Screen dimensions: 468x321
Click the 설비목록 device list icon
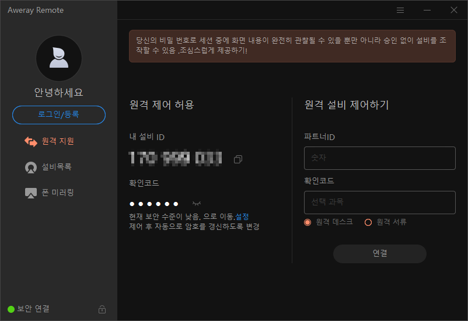pos(31,168)
